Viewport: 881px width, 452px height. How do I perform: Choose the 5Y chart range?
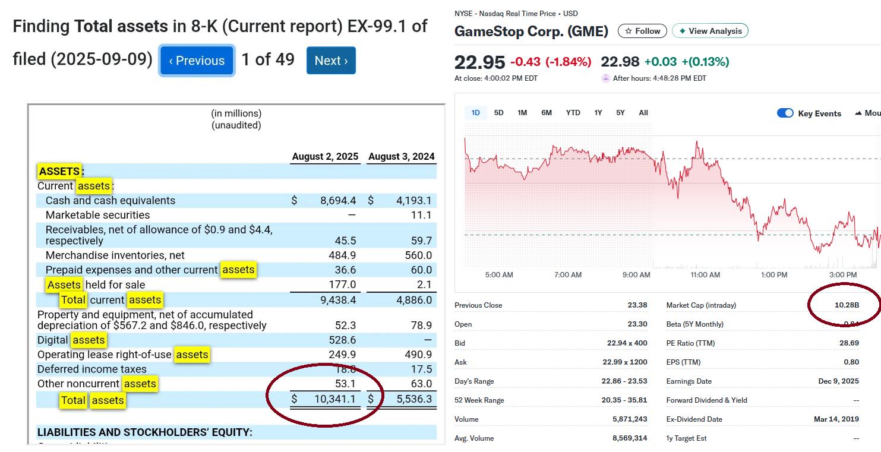620,113
